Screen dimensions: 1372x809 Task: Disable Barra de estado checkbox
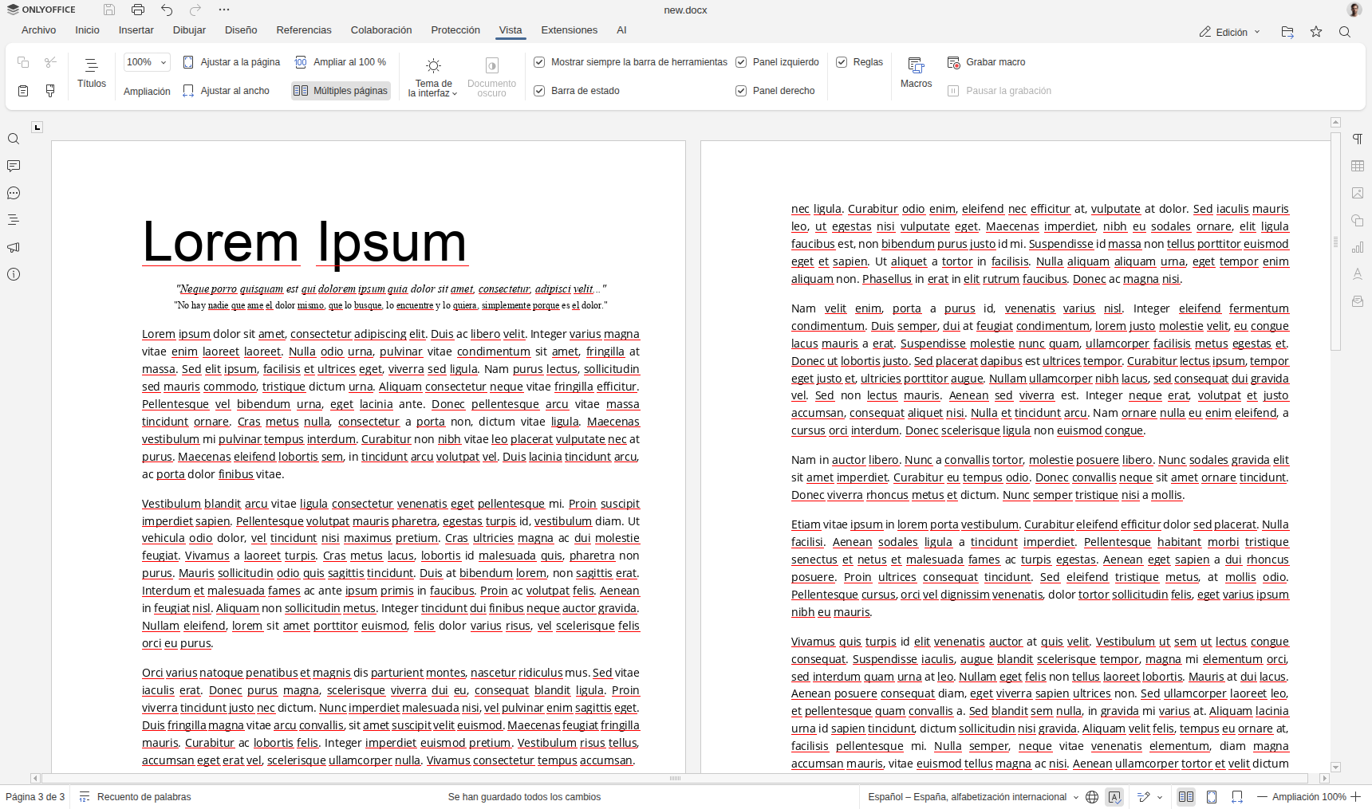[x=540, y=90]
